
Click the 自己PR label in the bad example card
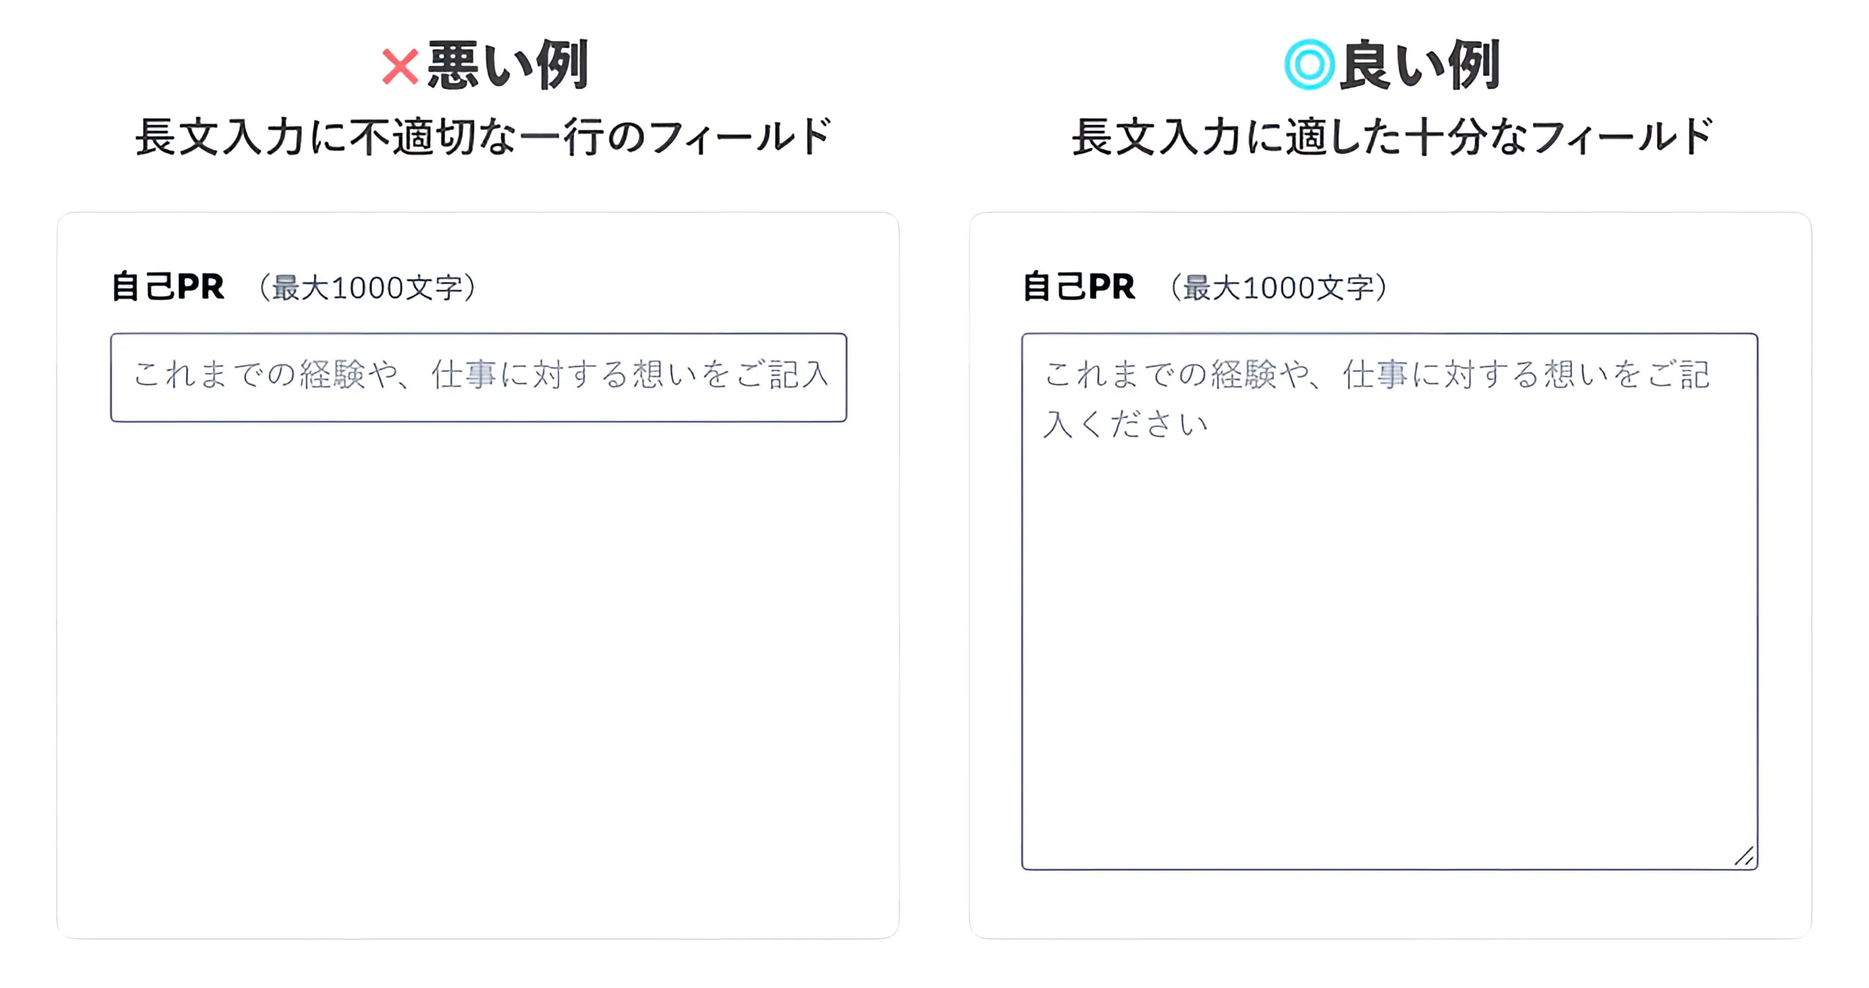point(167,287)
